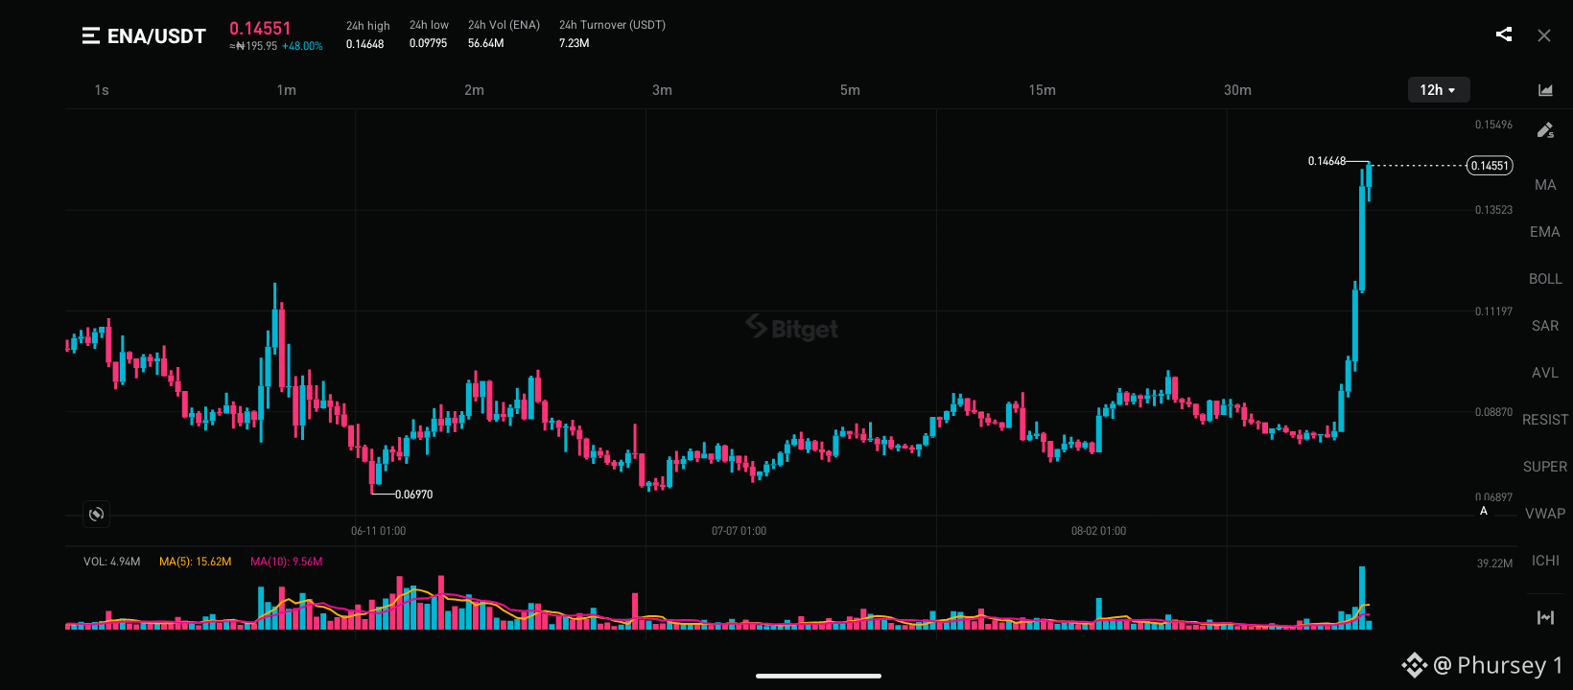The height and width of the screenshot is (690, 1573).
Task: Toggle the SAR indicator
Action: point(1545,326)
